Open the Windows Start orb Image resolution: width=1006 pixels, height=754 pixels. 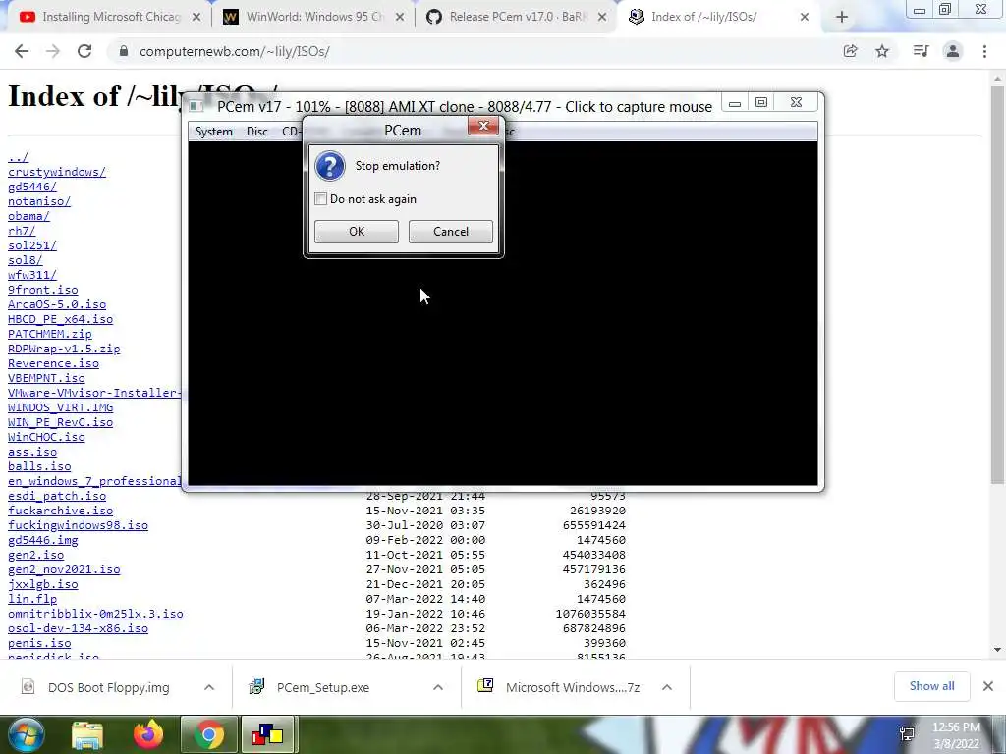[26, 734]
